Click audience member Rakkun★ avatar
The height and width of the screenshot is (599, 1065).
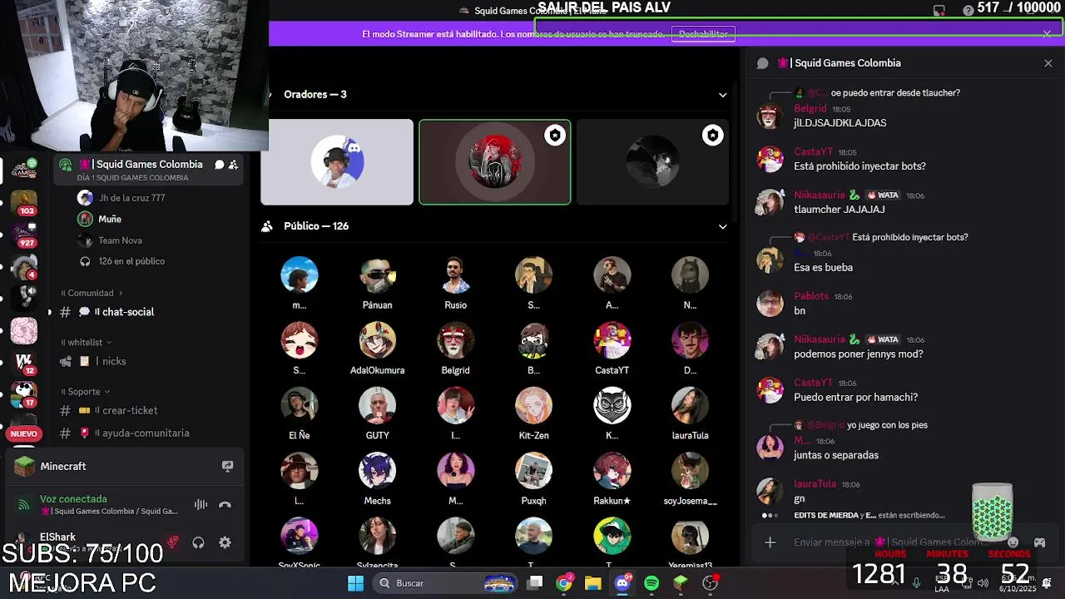tap(612, 471)
